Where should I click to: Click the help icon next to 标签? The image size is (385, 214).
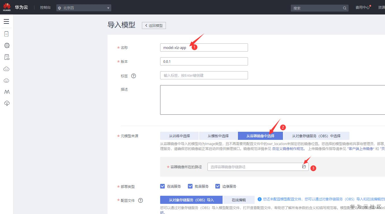tap(134, 76)
